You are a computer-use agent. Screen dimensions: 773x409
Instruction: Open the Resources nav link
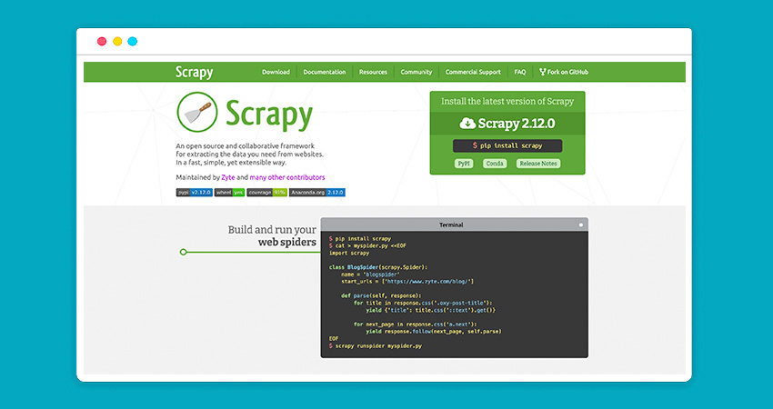tap(373, 72)
